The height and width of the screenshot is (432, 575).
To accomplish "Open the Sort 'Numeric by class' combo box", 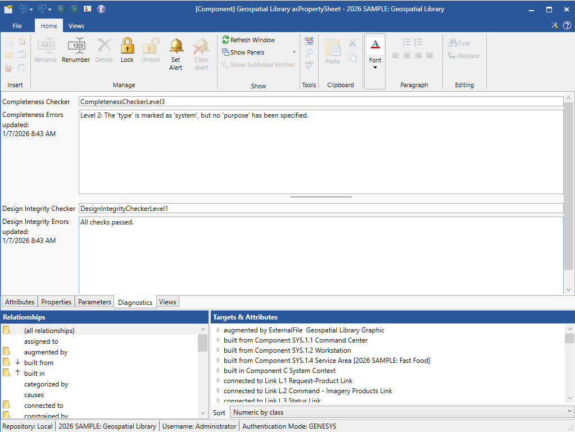I will pos(401,412).
